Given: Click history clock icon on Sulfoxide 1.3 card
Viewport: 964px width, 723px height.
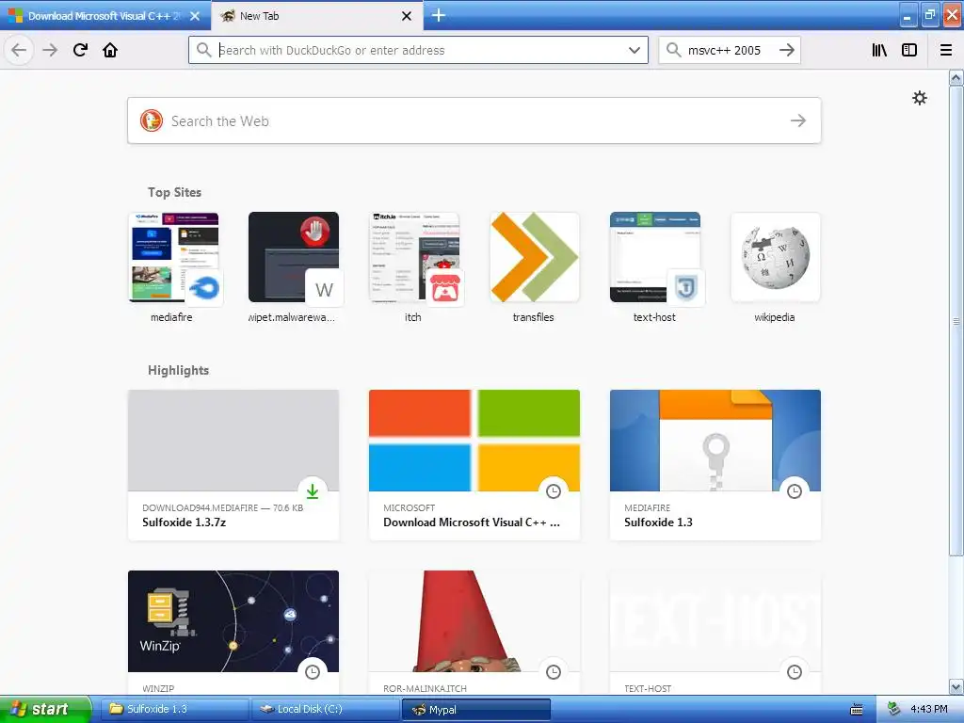Looking at the screenshot, I should [x=795, y=491].
